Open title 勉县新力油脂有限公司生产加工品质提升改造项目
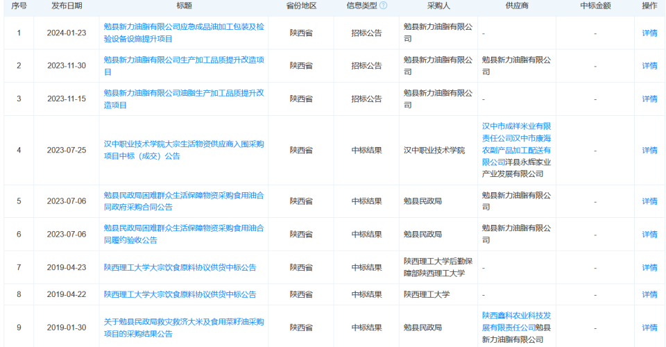The height and width of the screenshot is (347, 666). [184, 65]
